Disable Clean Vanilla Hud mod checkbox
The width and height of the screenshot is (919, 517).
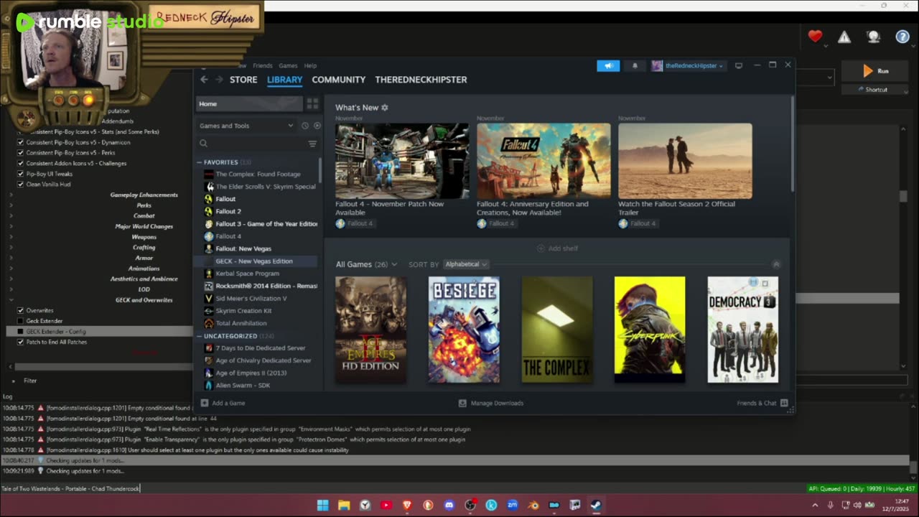click(x=20, y=185)
